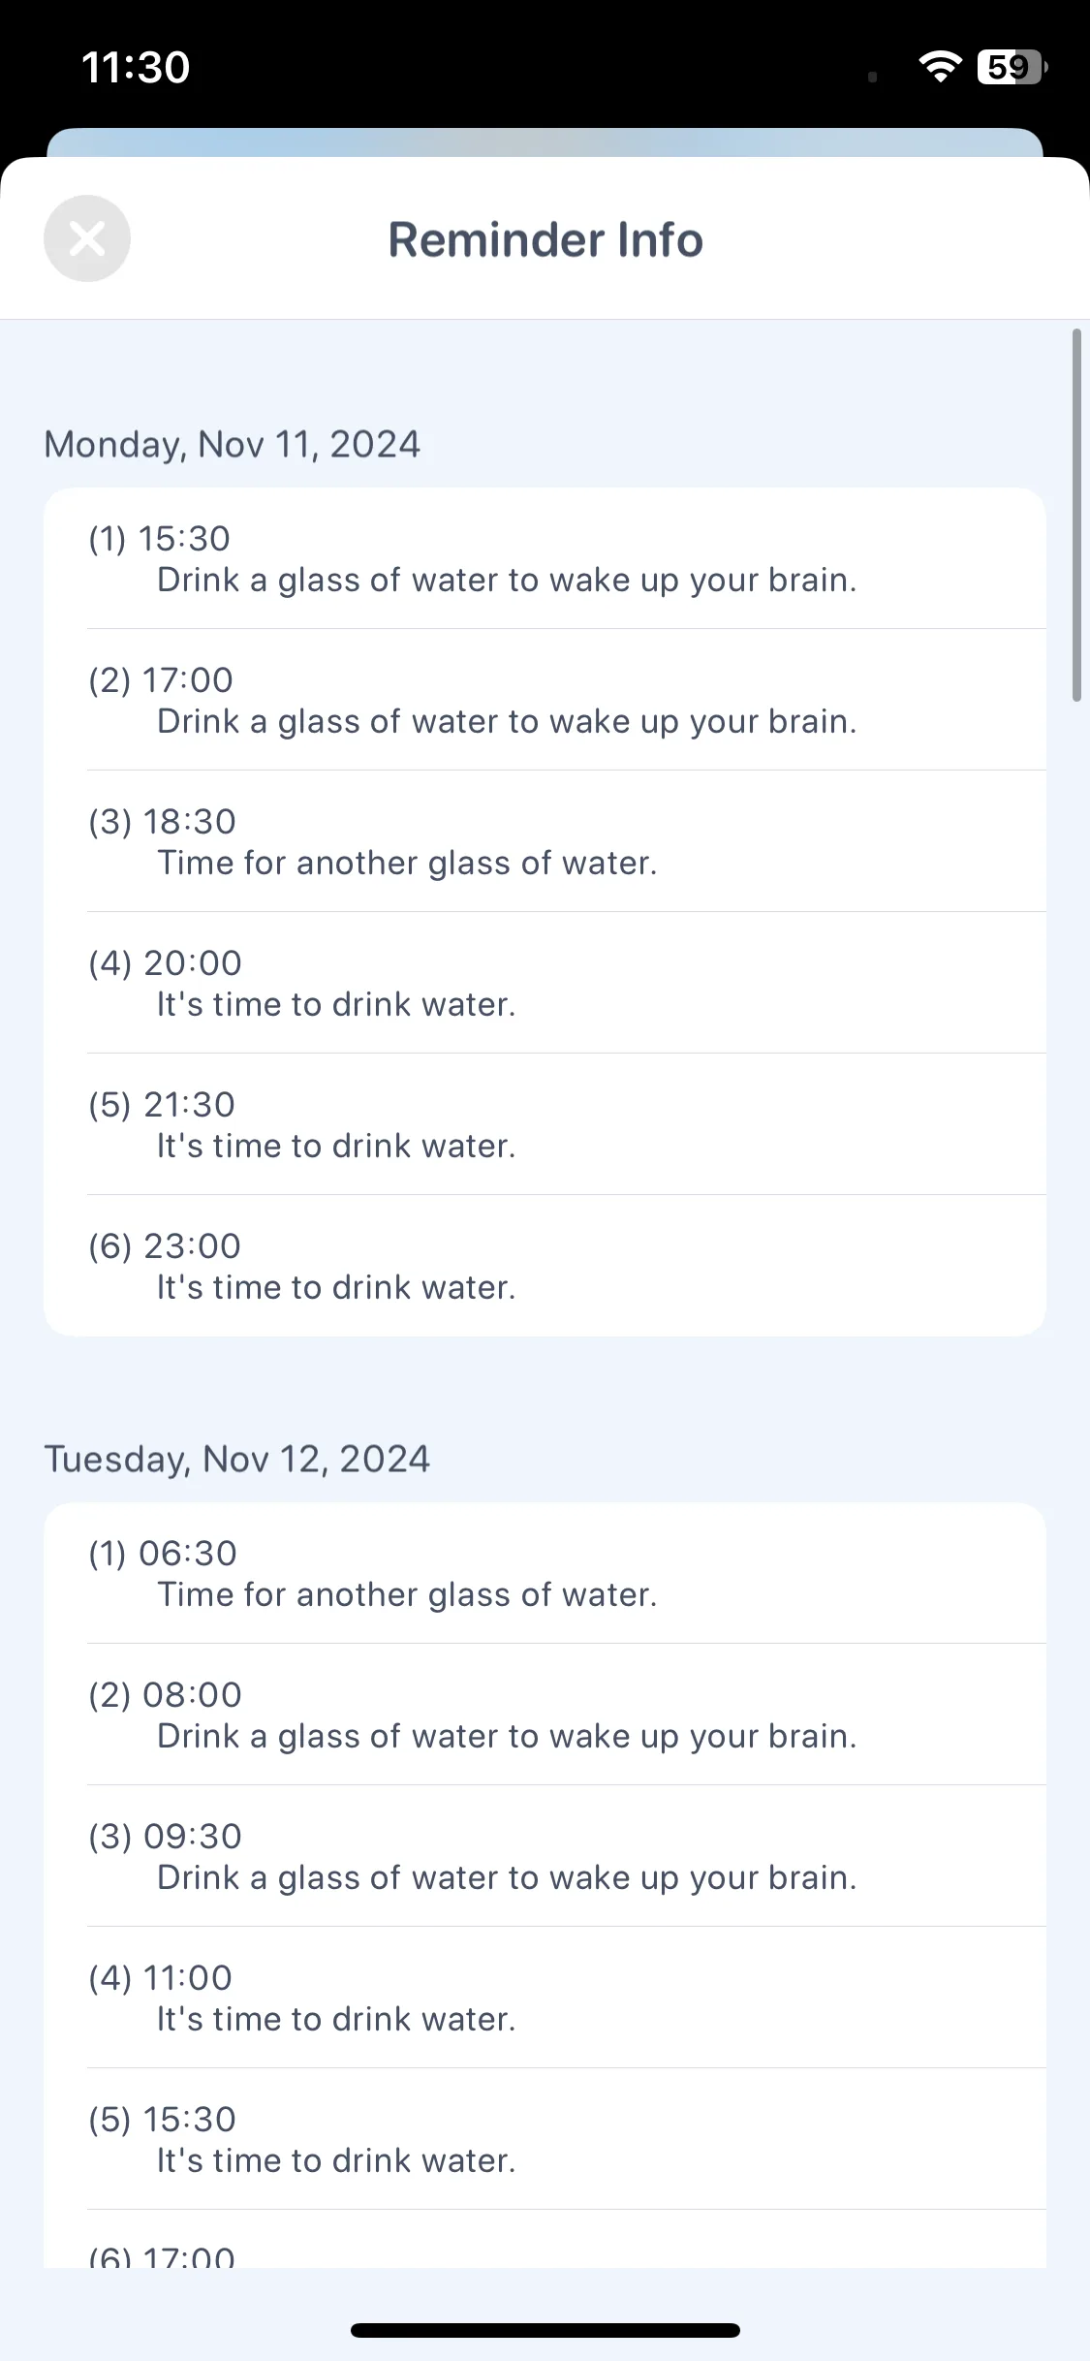Screen dimensions: 1090x2361
Task: Tap the Tuesday 09:30 reminder
Action: (545, 1856)
